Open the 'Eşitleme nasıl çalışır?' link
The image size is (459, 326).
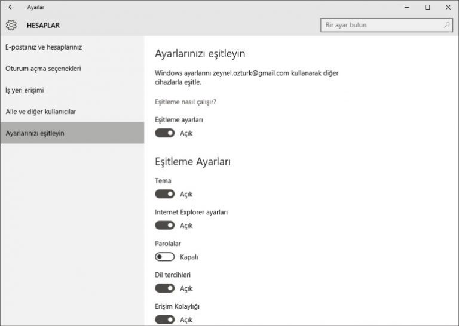pos(185,102)
